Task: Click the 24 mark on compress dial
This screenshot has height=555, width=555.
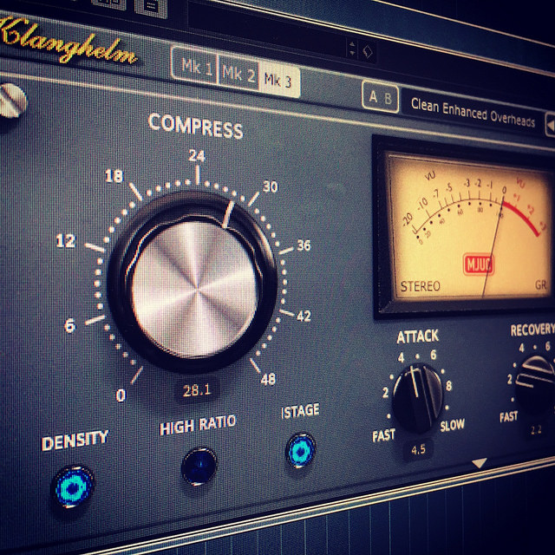Action: [197, 155]
